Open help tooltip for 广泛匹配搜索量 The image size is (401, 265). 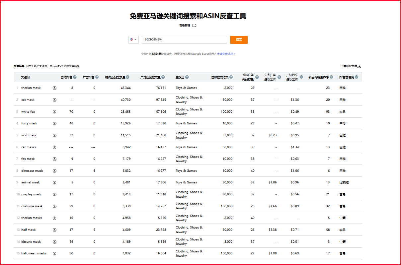163,77
